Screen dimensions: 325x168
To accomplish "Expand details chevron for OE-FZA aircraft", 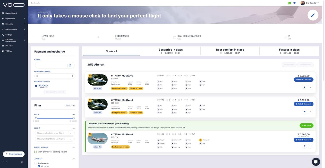I will coord(310,146).
